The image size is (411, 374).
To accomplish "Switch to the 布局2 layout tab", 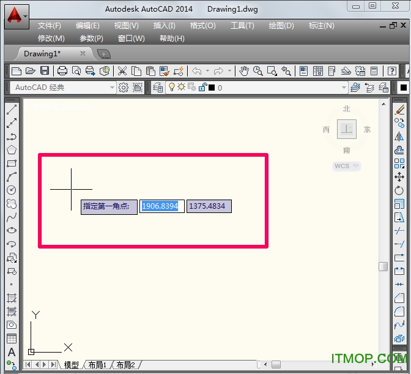I will (x=125, y=365).
